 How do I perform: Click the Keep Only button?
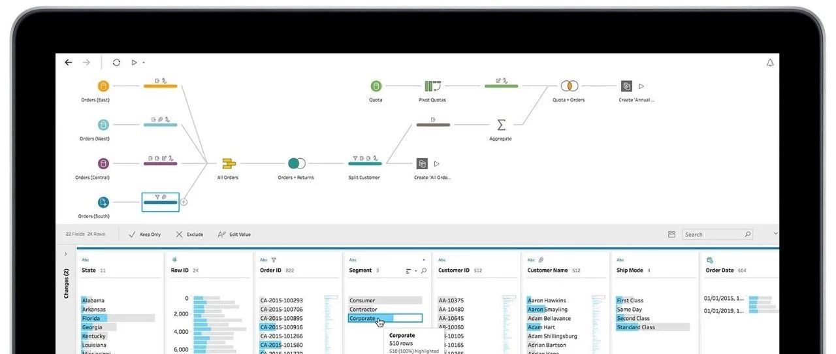(145, 234)
